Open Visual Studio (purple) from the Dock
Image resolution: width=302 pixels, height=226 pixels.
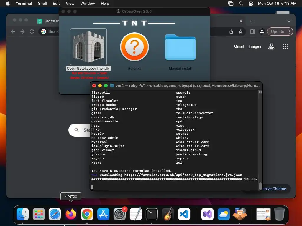coord(207,214)
